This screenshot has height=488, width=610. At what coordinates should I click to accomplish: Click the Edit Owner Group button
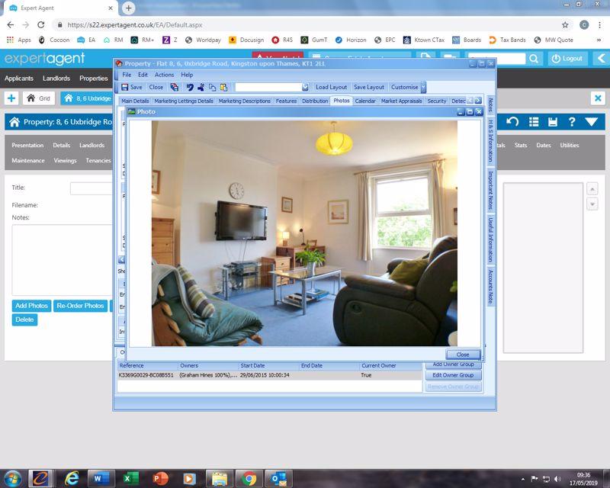tap(453, 375)
